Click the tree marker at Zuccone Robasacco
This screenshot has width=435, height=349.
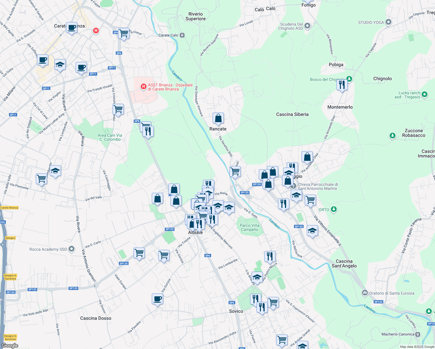(393, 136)
